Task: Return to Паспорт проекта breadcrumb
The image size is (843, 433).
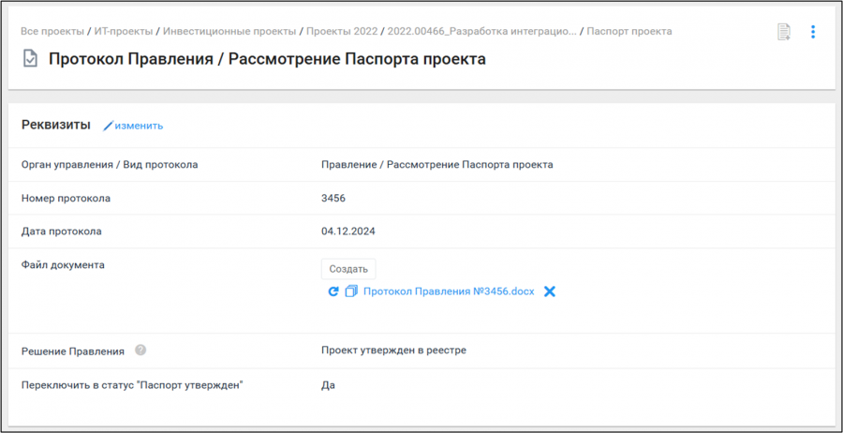Action: point(629,31)
